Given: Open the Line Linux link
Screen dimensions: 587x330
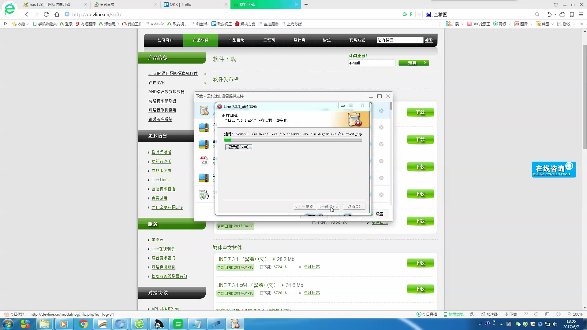Looking at the screenshot, I should tap(160, 180).
